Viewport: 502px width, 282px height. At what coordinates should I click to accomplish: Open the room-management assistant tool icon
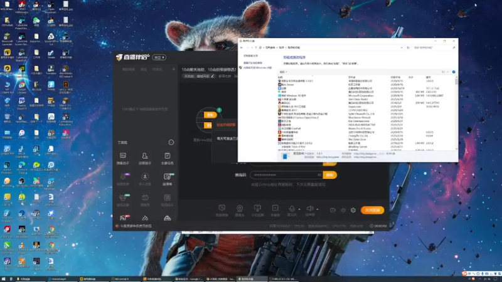pyautogui.click(x=145, y=159)
